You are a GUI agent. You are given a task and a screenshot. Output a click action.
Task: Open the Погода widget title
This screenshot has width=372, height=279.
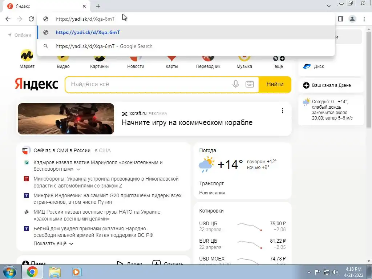[207, 150]
